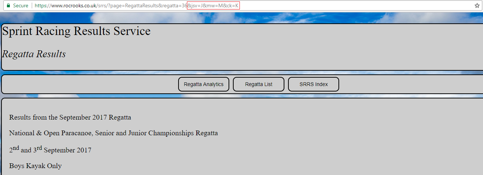Screen dimensions: 483x175
Task: Click the 'Boys Kayak Only' text
Action: (x=35, y=166)
